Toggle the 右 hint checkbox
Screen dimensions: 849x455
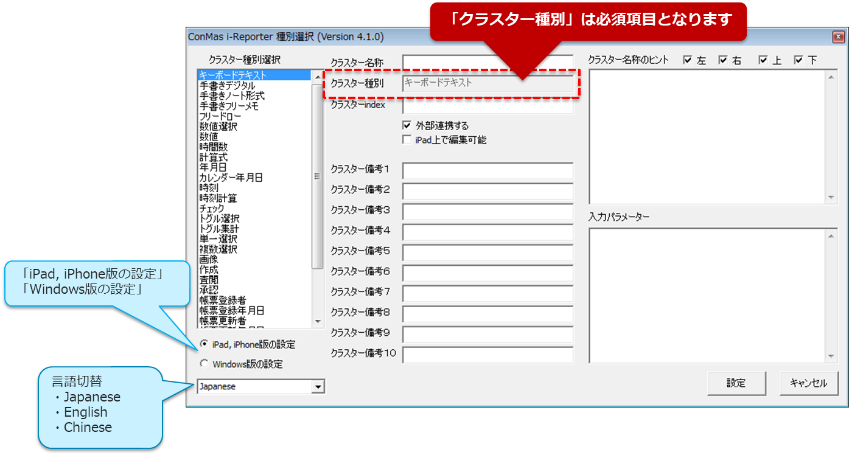(x=723, y=60)
